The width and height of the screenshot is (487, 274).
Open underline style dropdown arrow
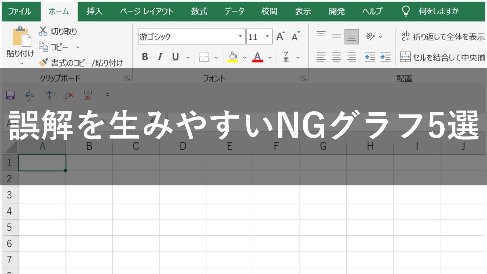(188, 57)
